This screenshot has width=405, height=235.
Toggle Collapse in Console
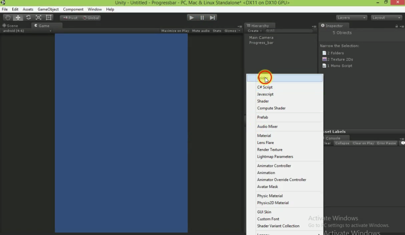click(342, 143)
